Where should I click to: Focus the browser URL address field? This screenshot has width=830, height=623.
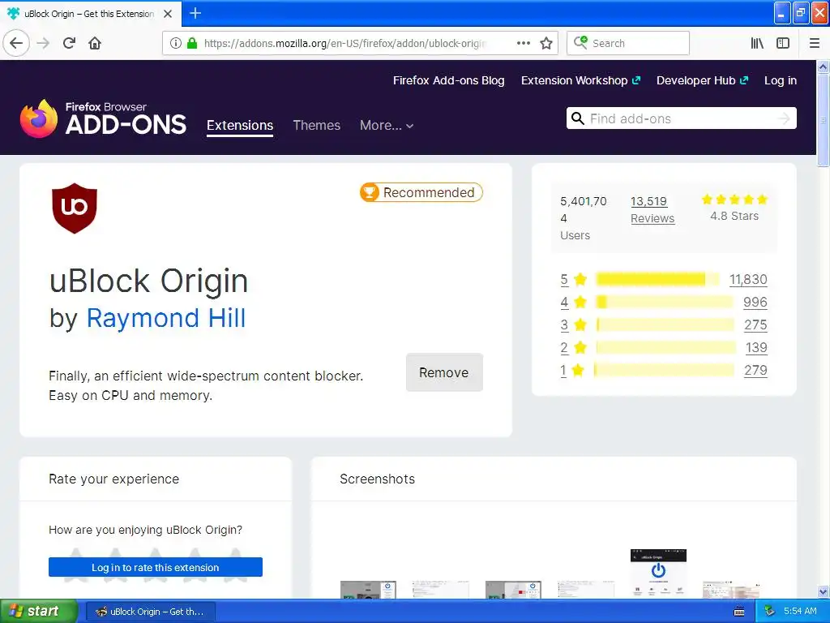[x=345, y=44]
